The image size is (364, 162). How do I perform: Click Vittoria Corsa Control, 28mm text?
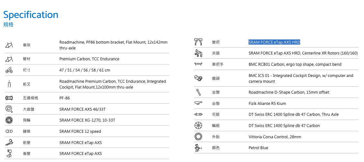coord(275,137)
